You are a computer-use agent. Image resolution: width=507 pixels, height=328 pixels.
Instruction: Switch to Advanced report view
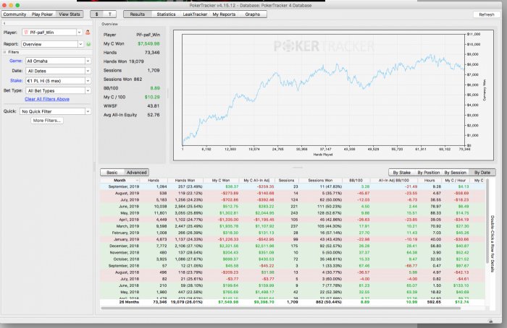pyautogui.click(x=136, y=173)
